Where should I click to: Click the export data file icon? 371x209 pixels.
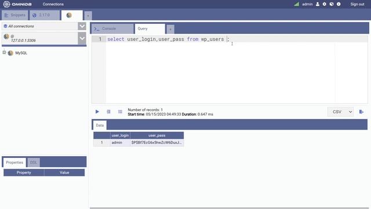(361, 111)
